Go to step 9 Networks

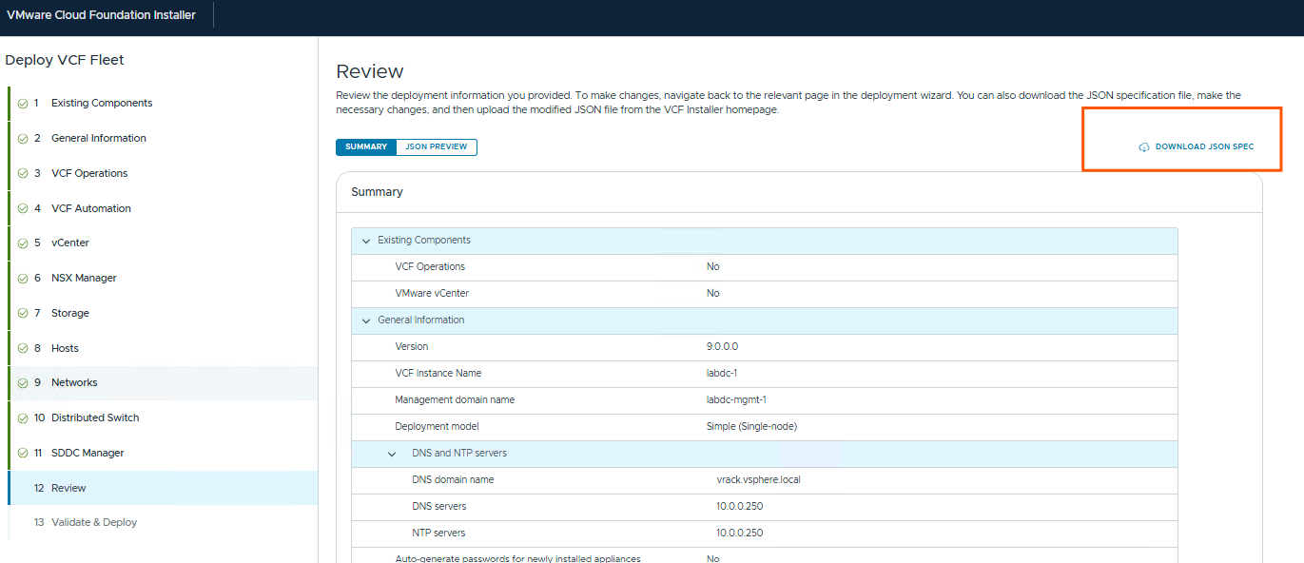tap(163, 382)
